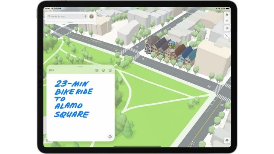Show all Quick Notes grid icon
Viewport: 274px width, 154px height.
coord(97,70)
